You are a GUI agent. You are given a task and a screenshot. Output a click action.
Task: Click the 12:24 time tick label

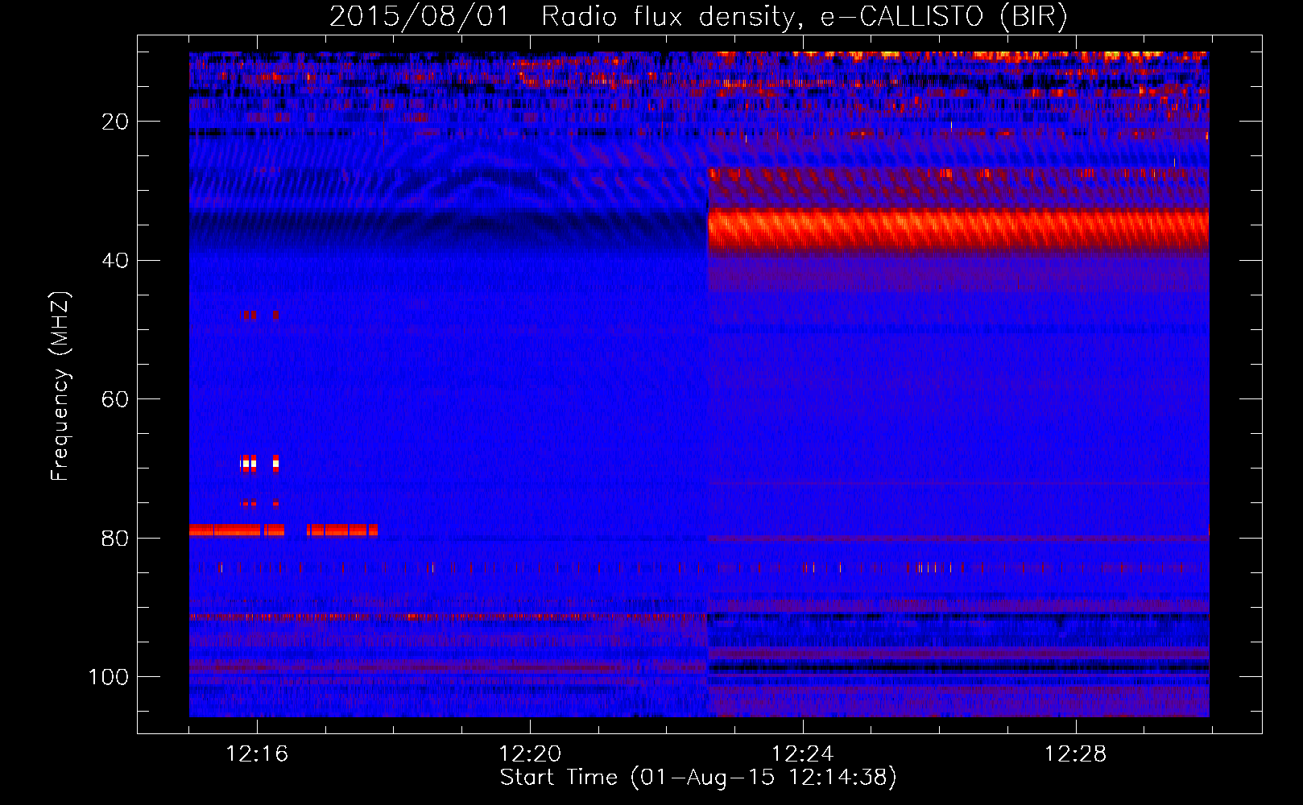point(803,754)
